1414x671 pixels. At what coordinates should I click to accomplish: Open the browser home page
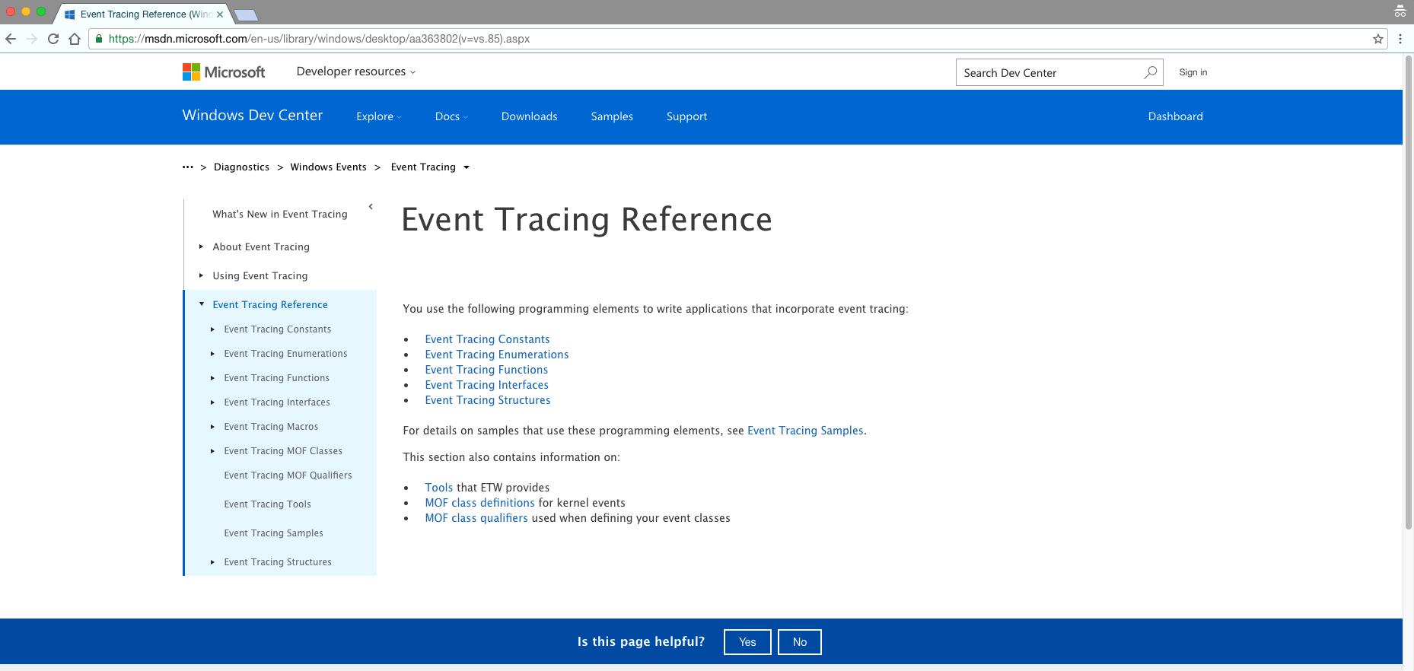pos(75,39)
